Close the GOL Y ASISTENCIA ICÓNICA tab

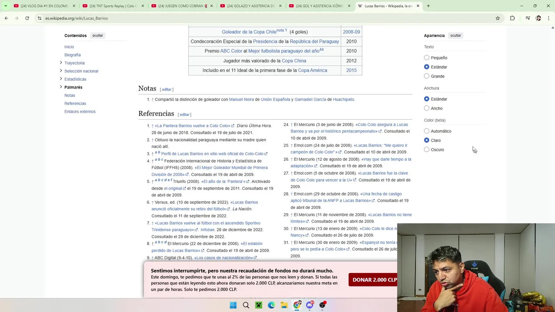349,6
